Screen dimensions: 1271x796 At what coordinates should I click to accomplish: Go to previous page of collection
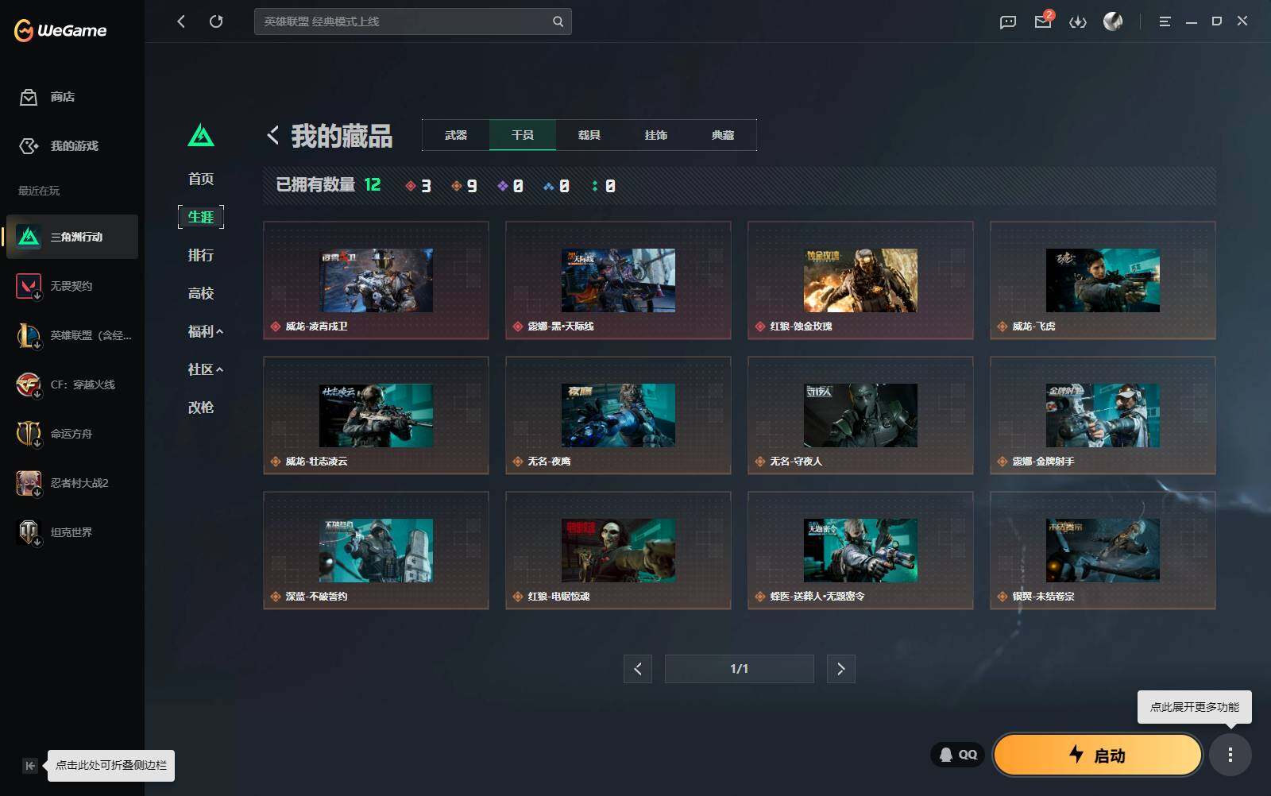coord(638,669)
